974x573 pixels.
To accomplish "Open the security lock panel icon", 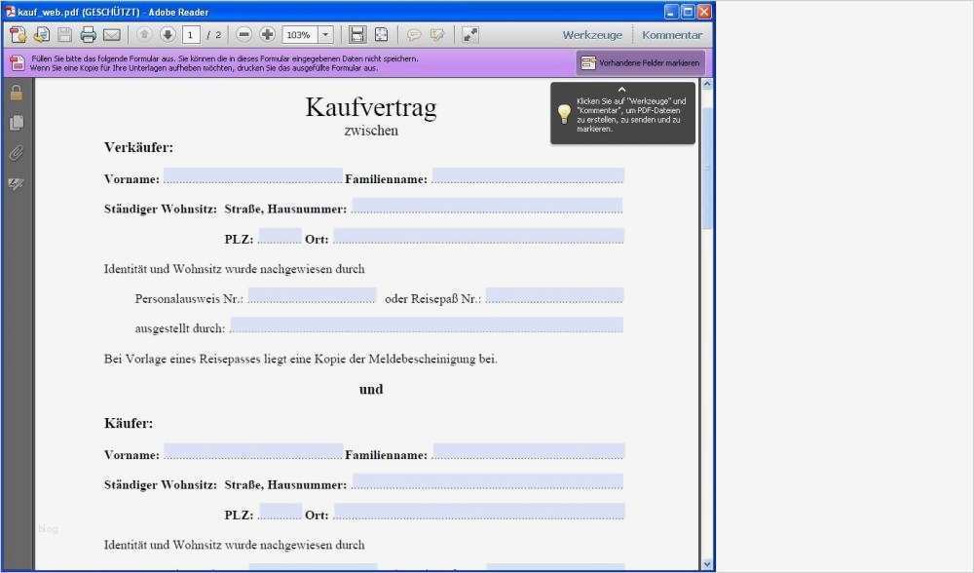I will [17, 93].
